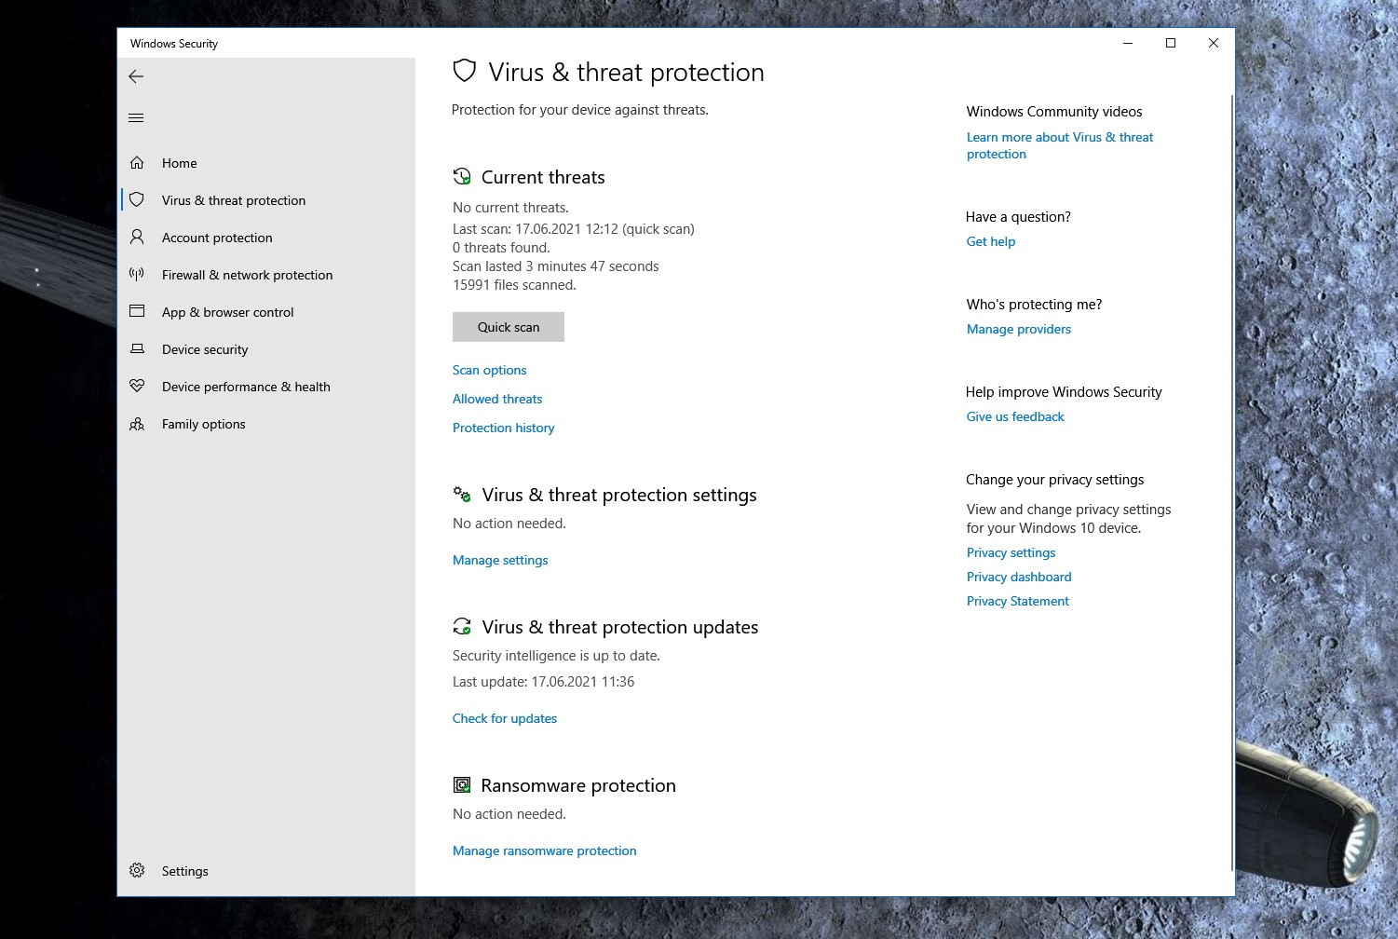Click Manage settings link

tap(500, 560)
